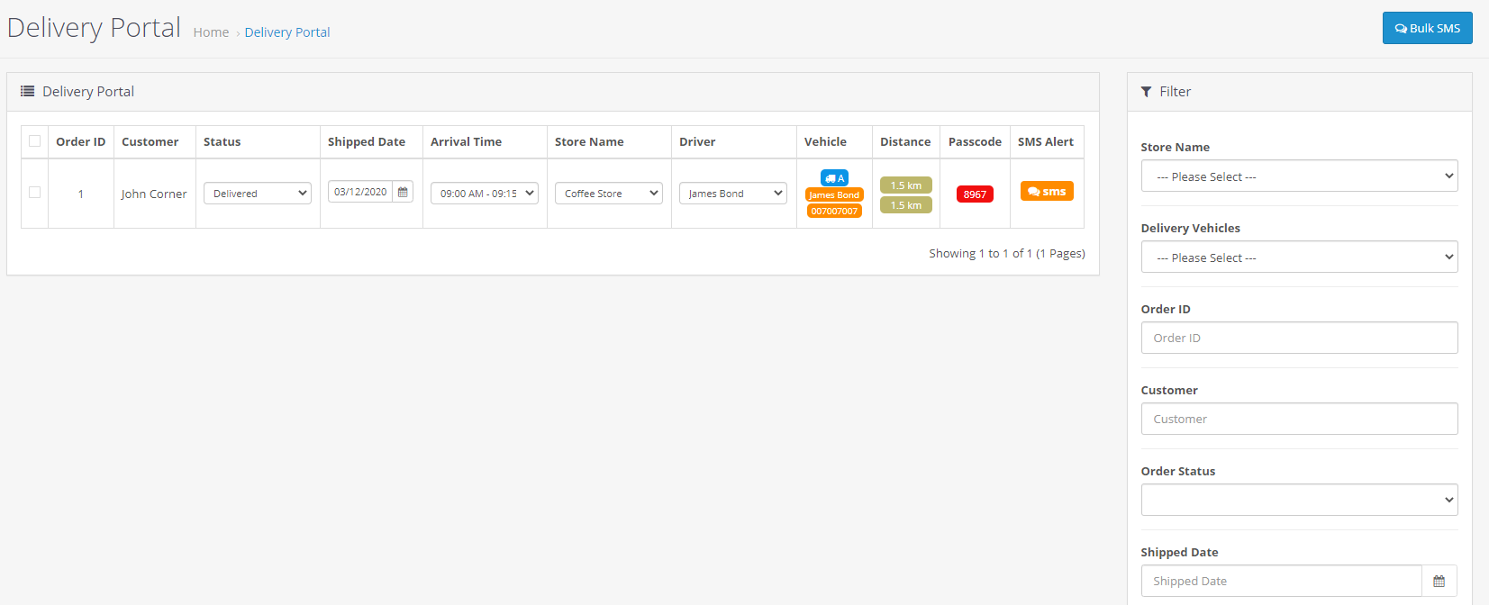1489x605 pixels.
Task: Open the Delivered status dropdown
Action: (x=258, y=194)
